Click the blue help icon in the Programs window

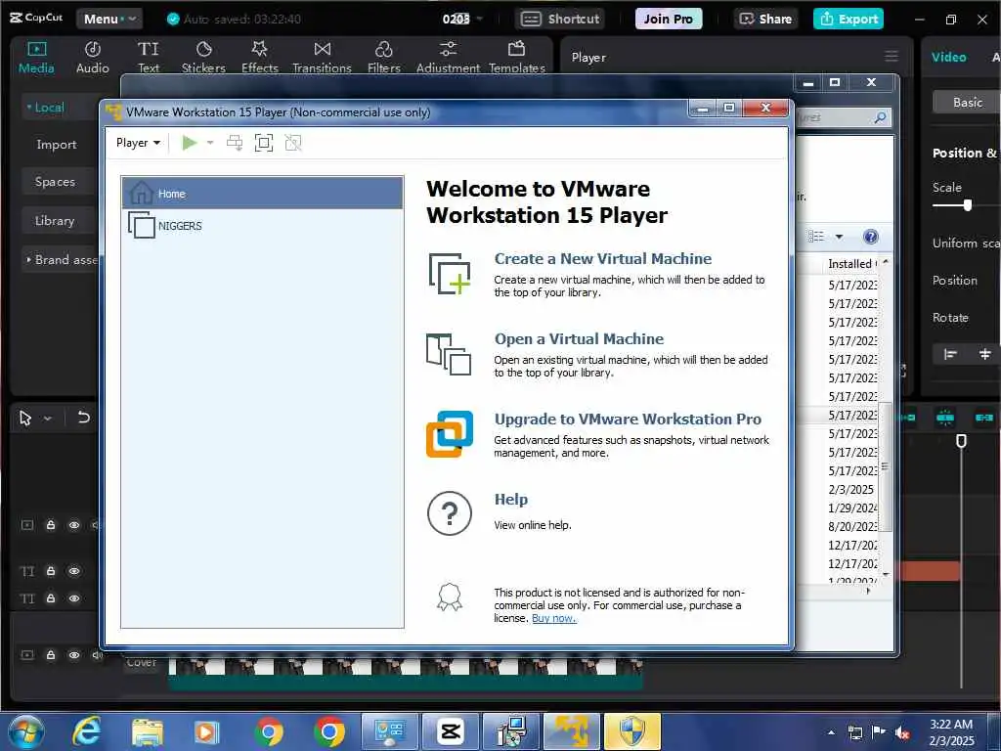(870, 237)
